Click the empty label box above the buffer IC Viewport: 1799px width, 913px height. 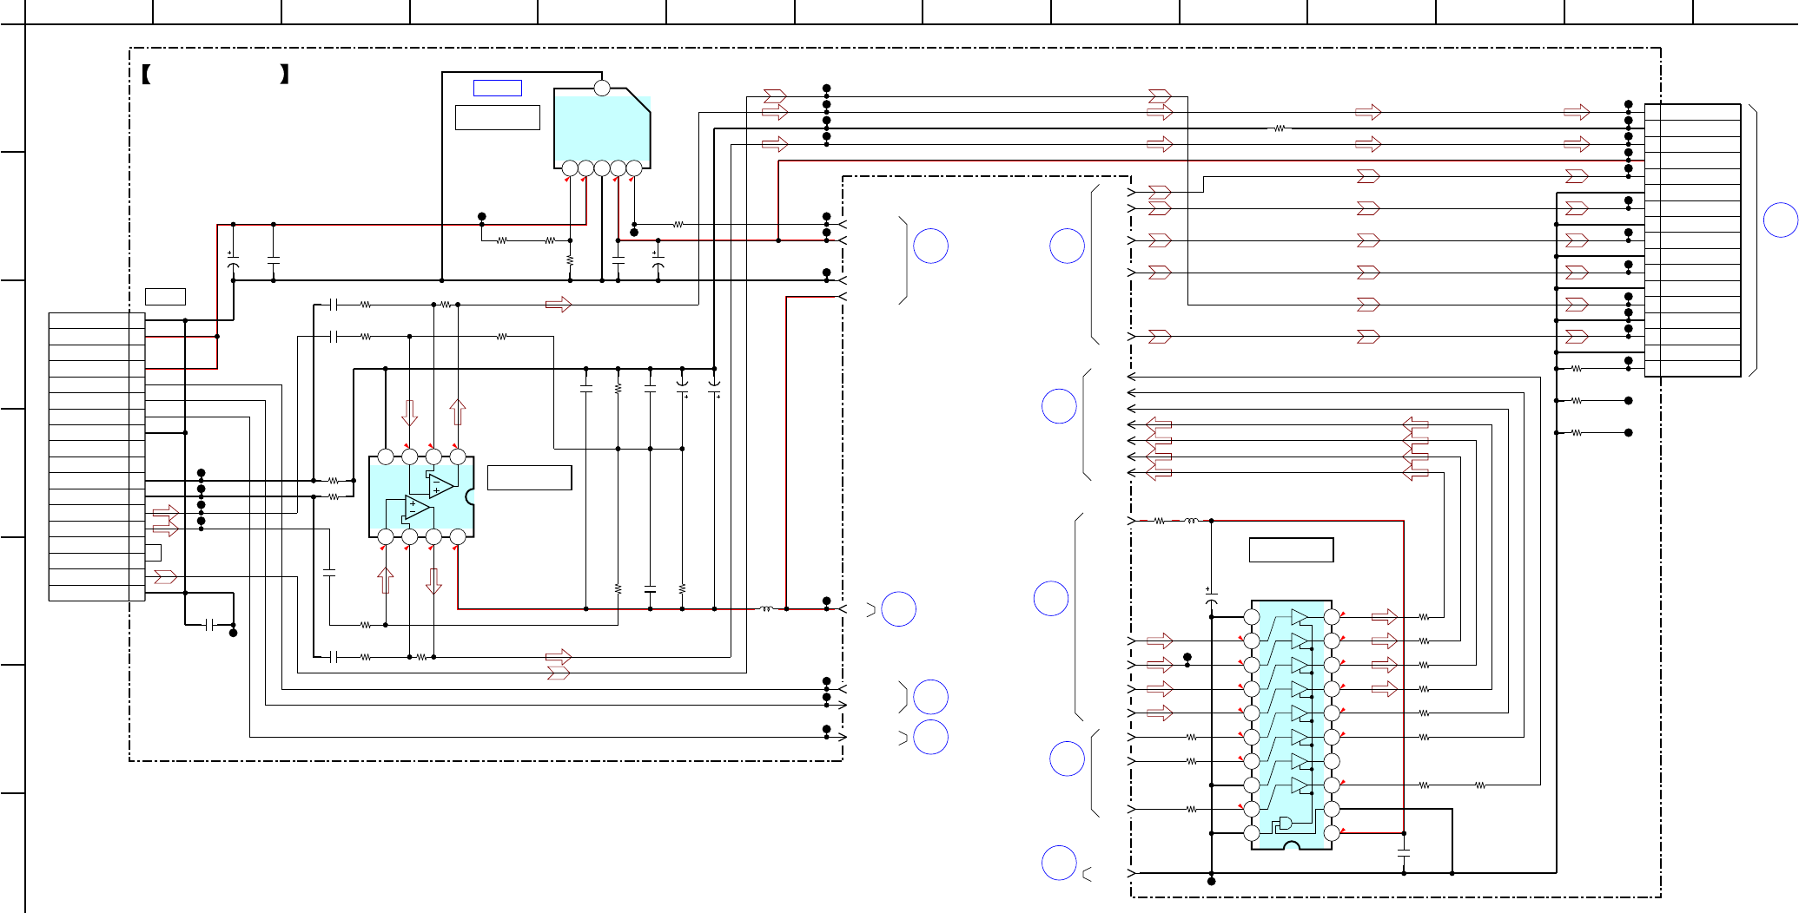pyautogui.click(x=1291, y=550)
